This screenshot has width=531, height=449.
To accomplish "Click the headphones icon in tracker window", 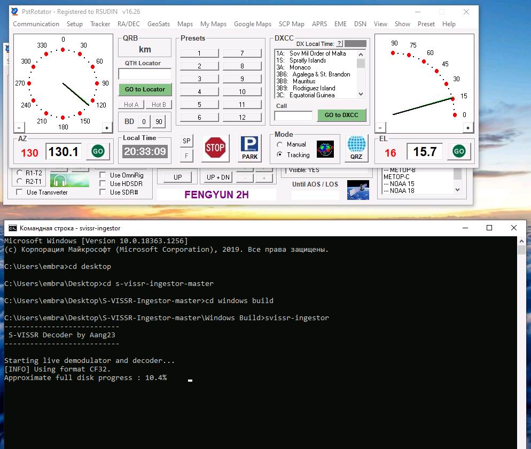I will [x=69, y=180].
